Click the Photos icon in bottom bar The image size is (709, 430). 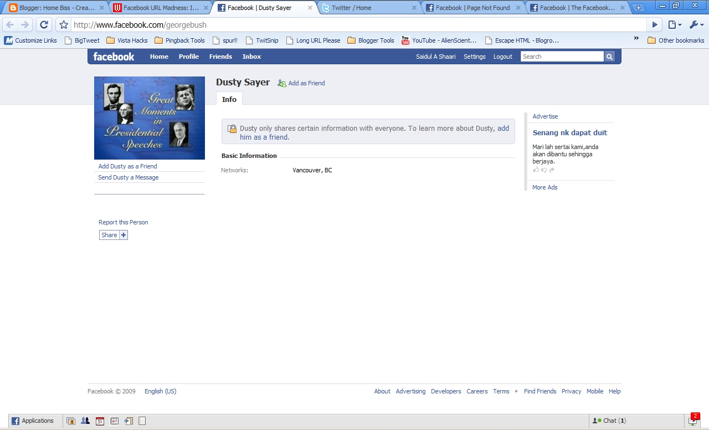[71, 421]
